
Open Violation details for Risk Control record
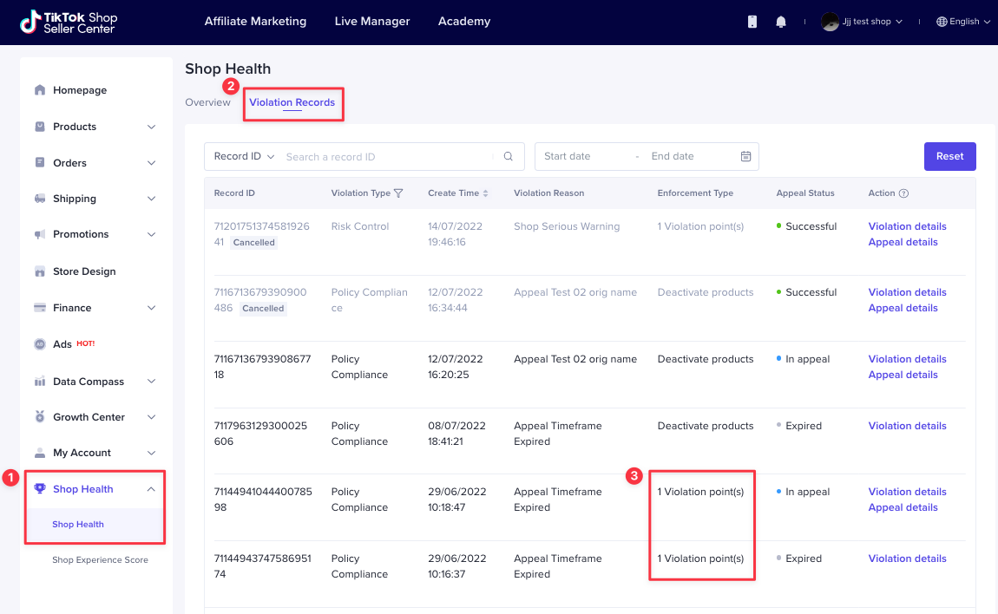coord(907,226)
